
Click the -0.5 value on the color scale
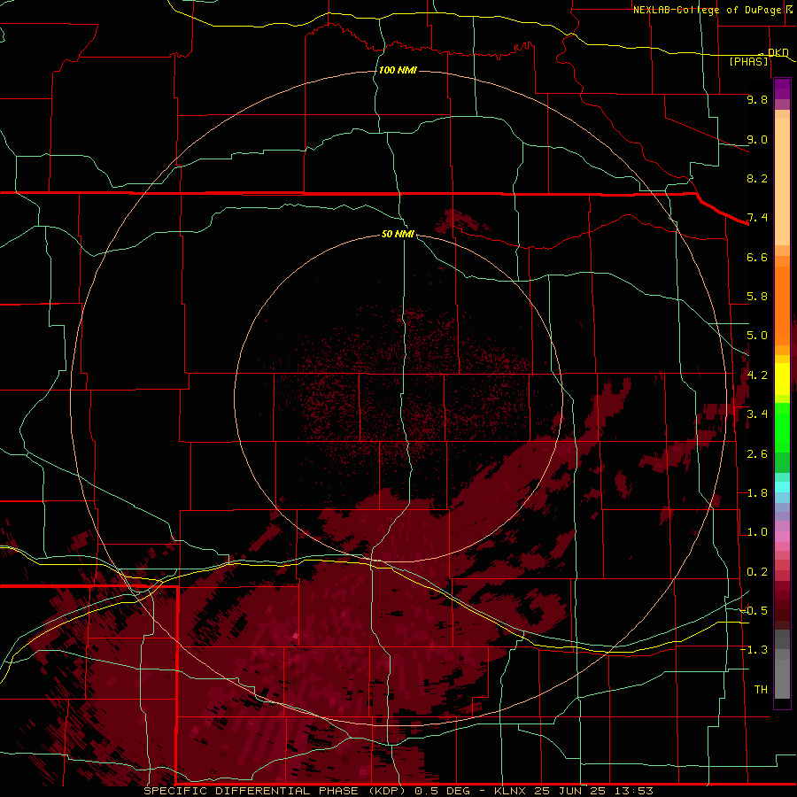(754, 611)
